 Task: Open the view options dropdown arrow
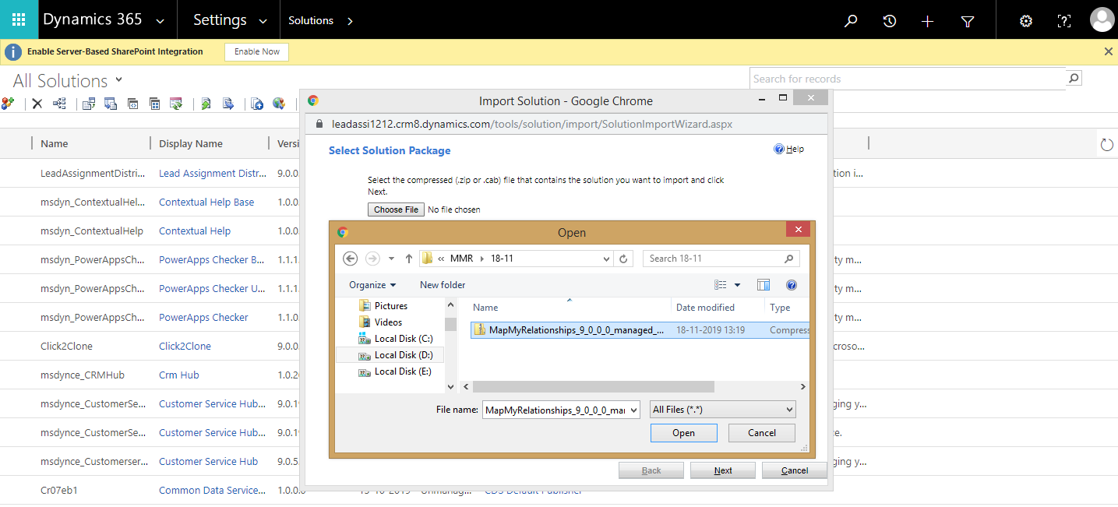tap(738, 285)
